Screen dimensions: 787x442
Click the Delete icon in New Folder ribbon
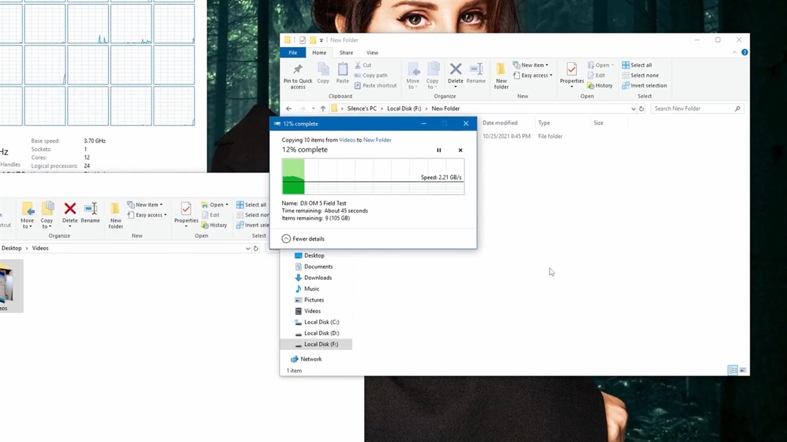click(x=456, y=69)
